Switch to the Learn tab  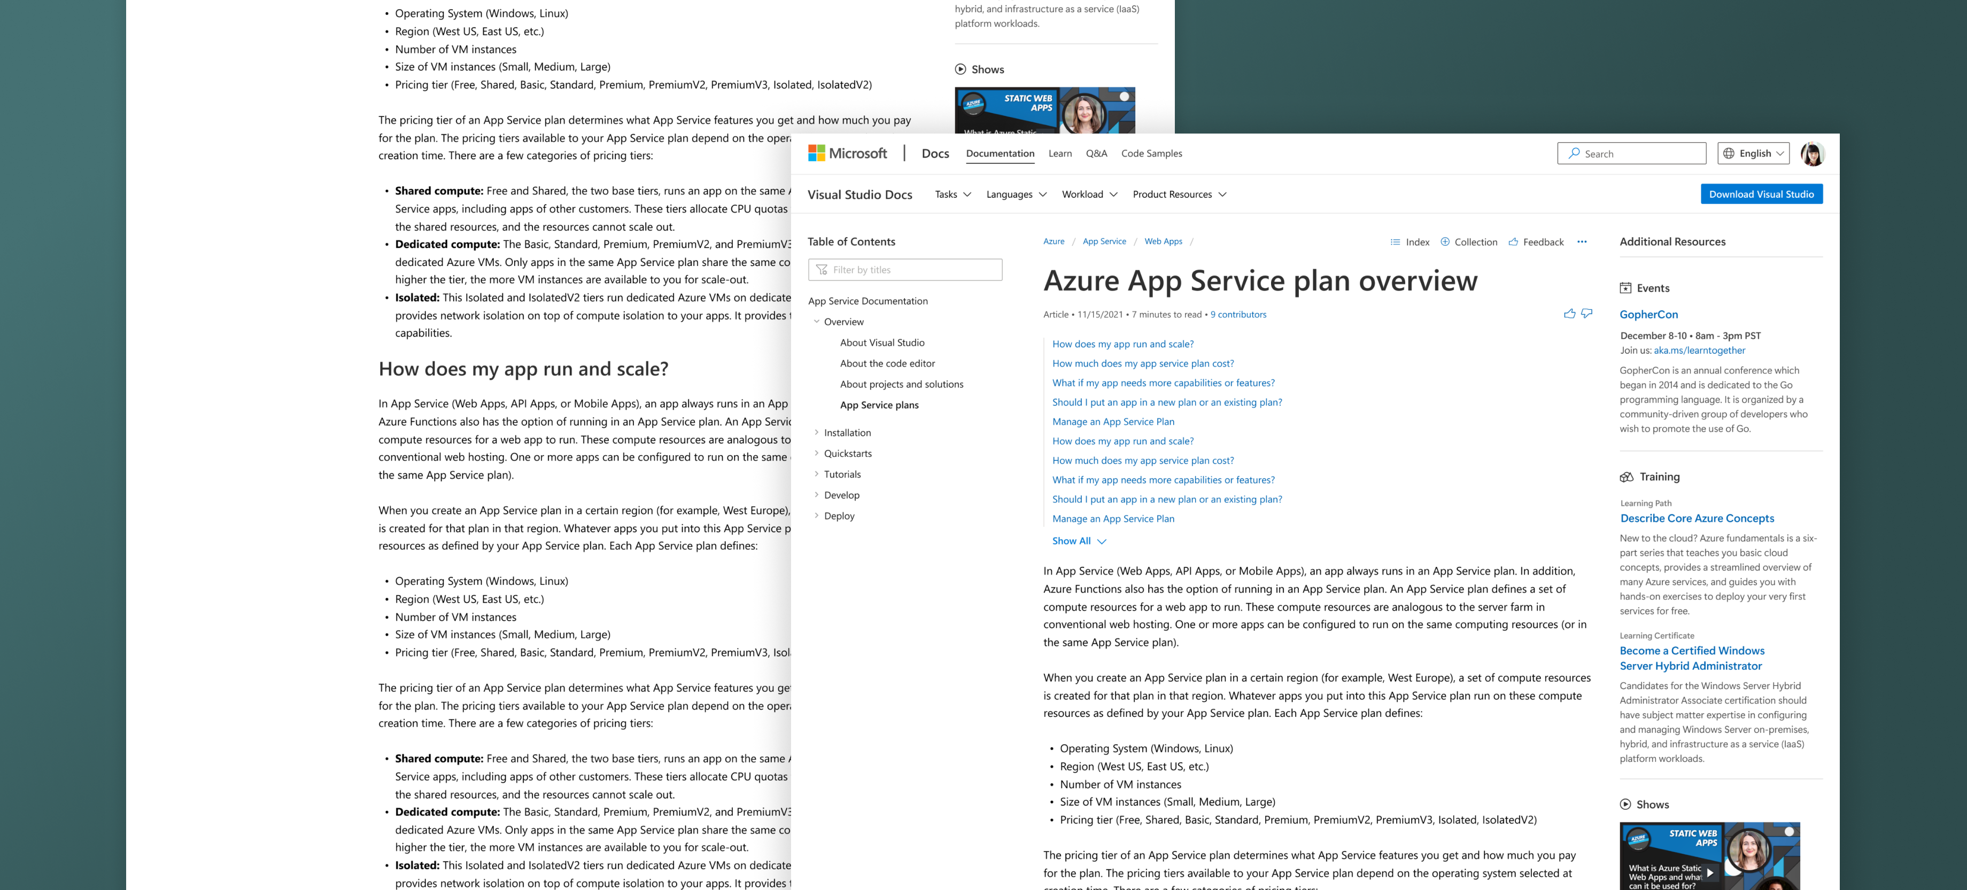click(1060, 153)
